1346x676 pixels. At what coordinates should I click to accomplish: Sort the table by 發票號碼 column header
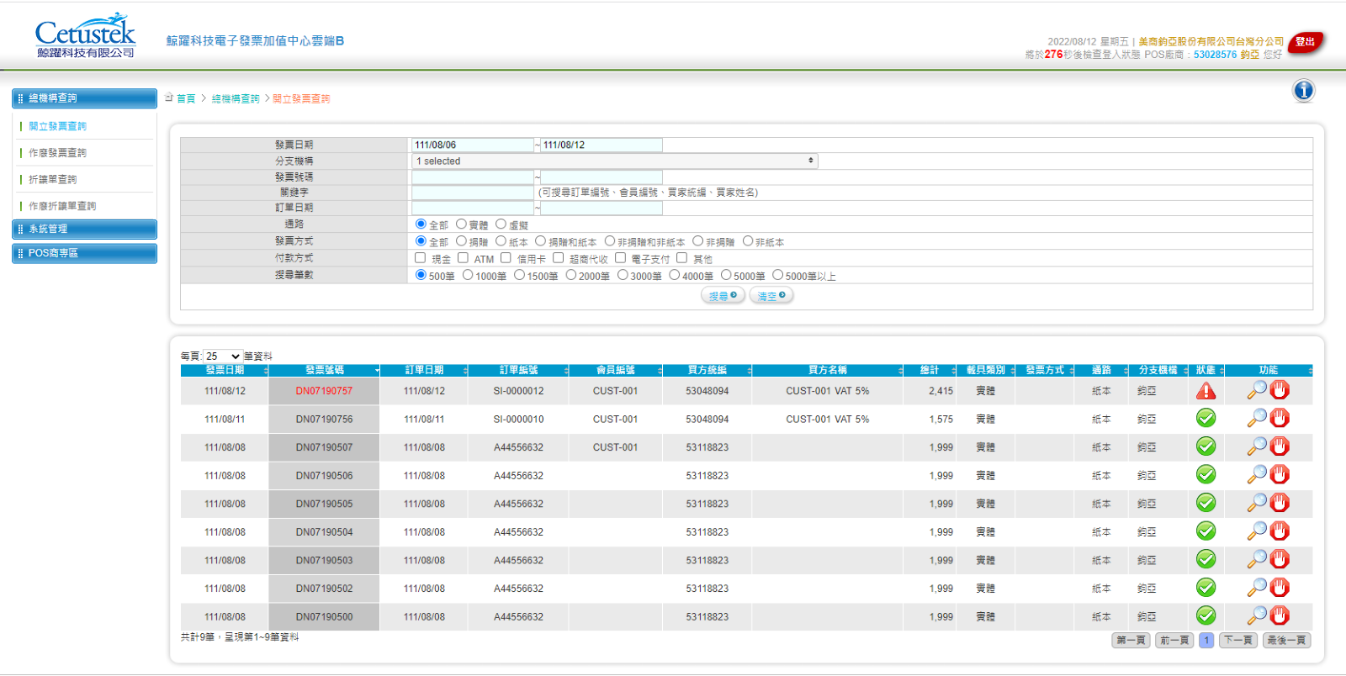point(324,370)
